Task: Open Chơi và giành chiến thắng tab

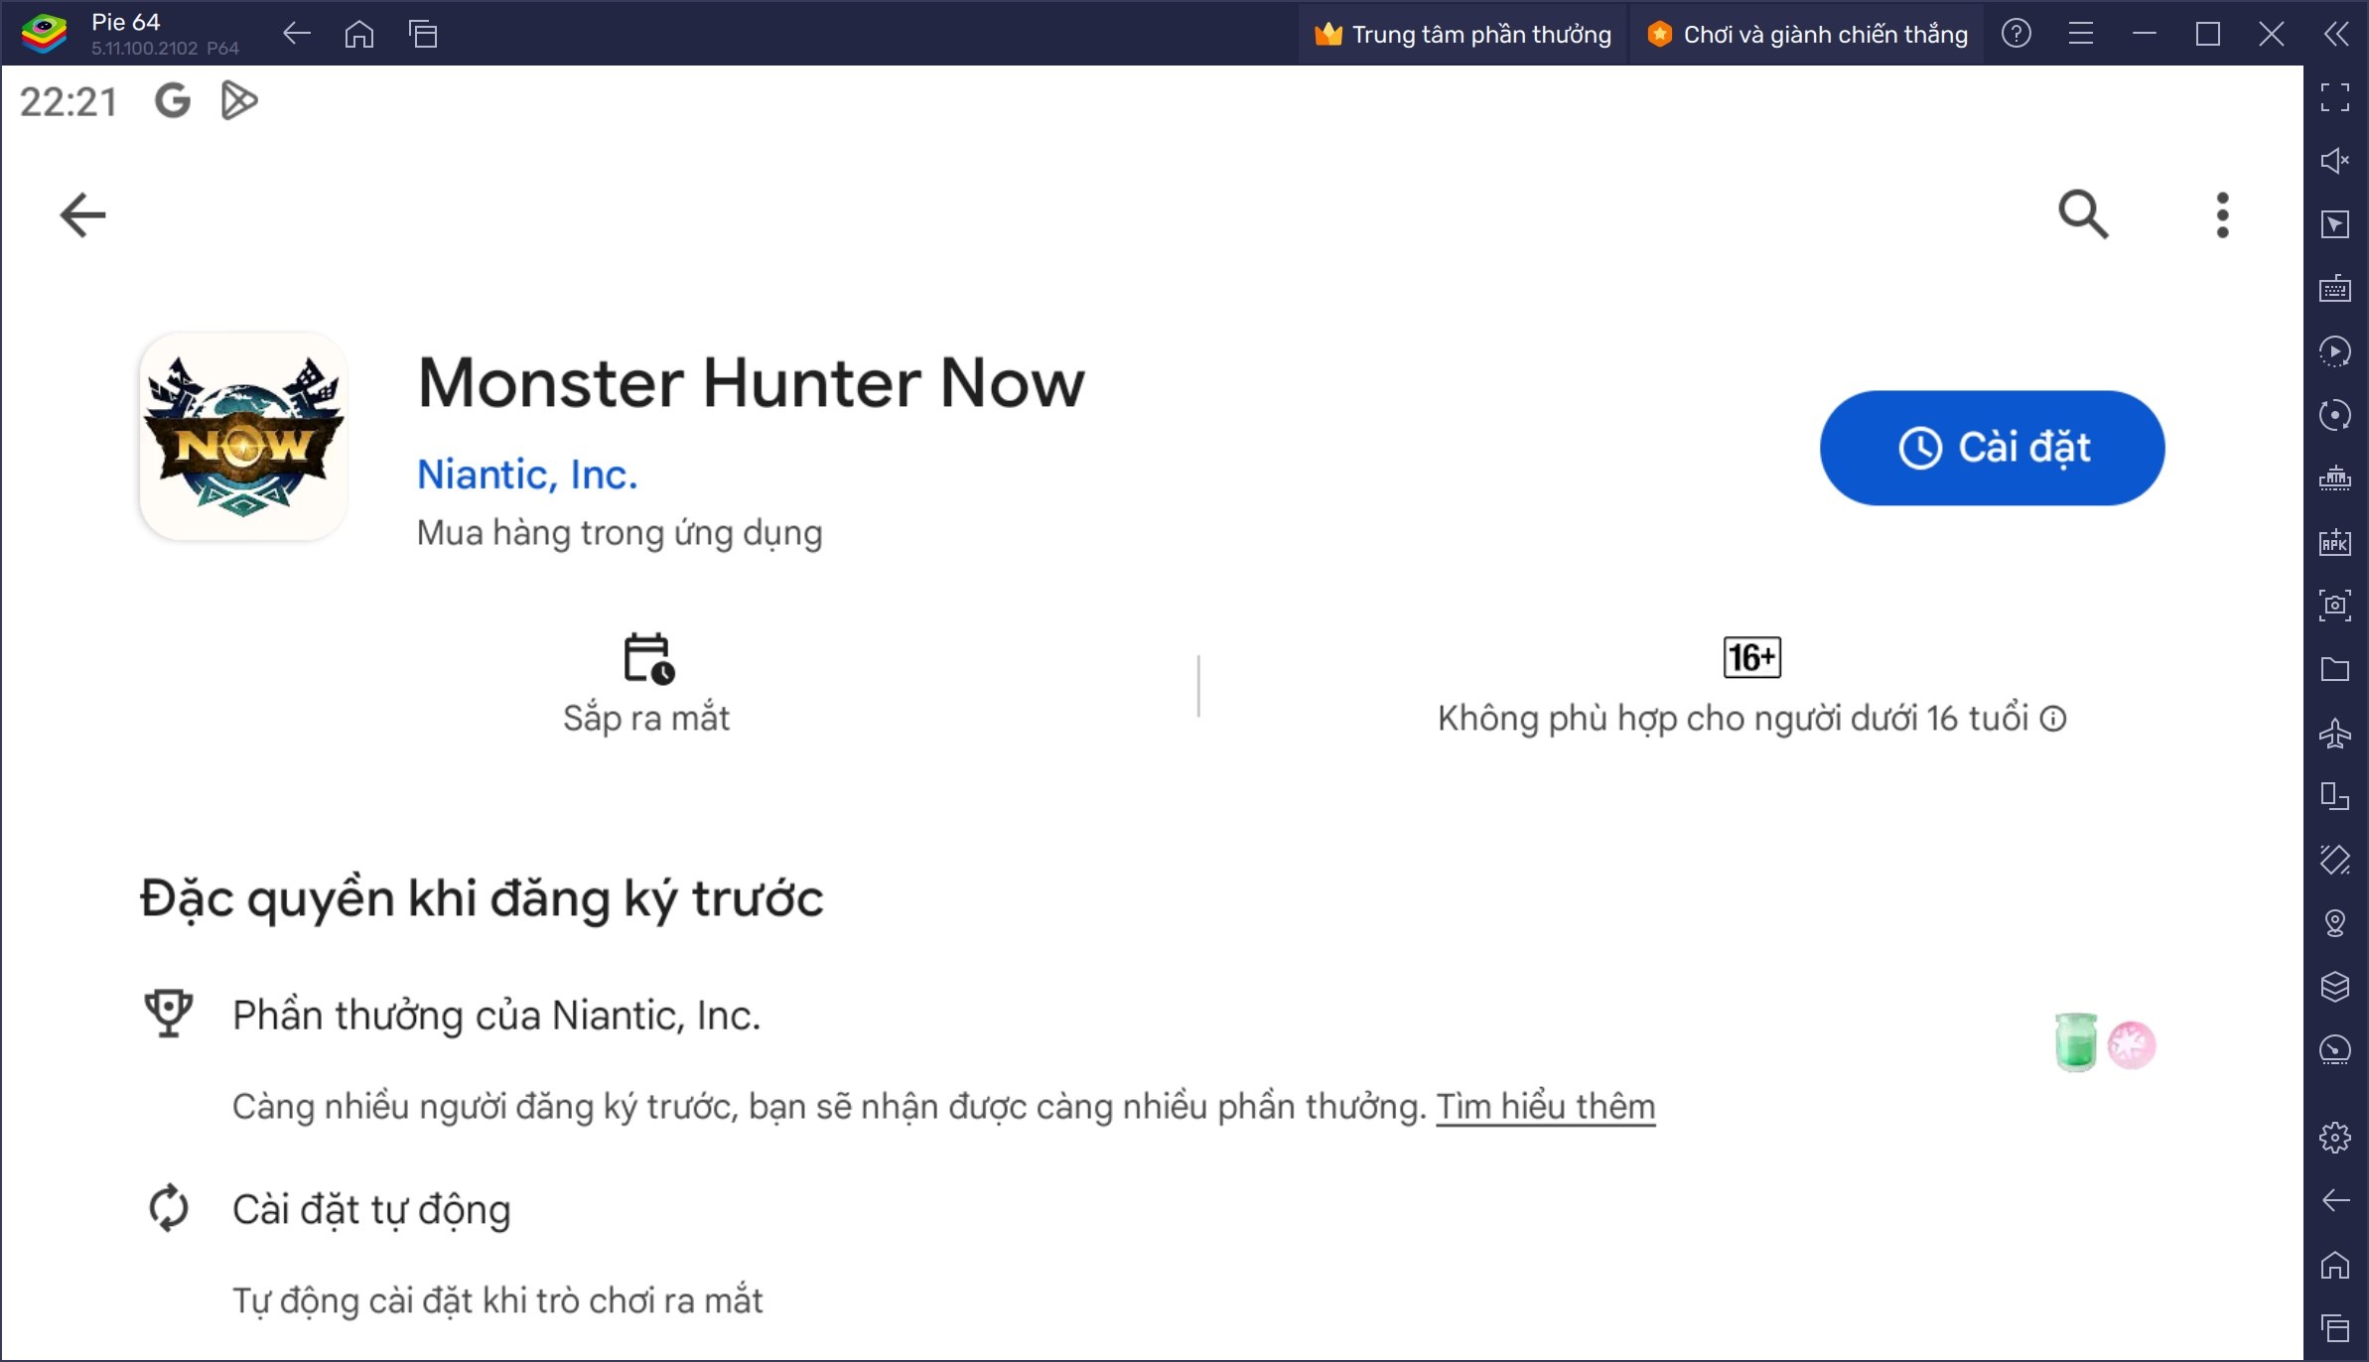Action: (1807, 34)
